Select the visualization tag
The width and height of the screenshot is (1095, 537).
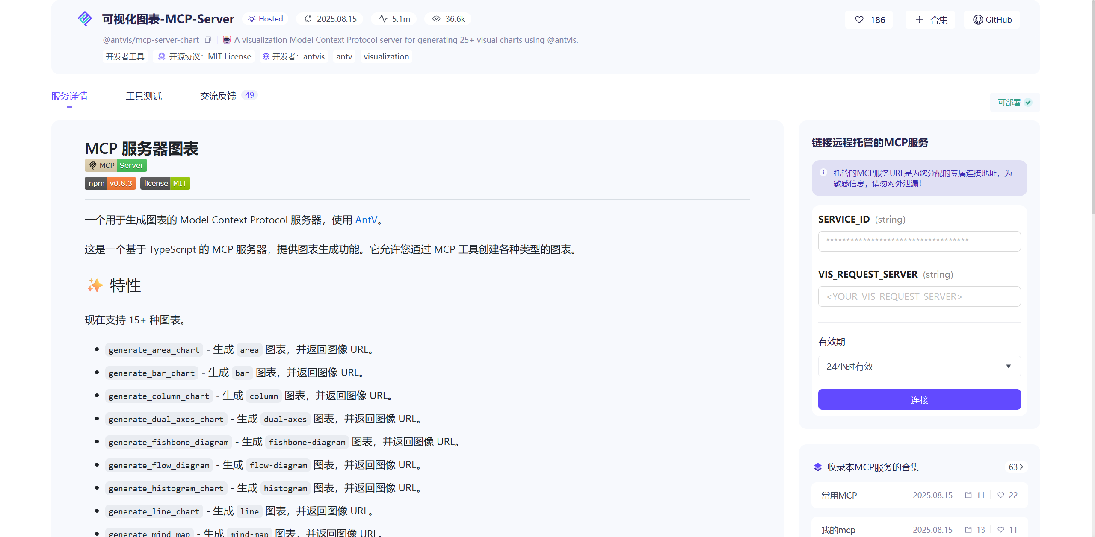386,56
